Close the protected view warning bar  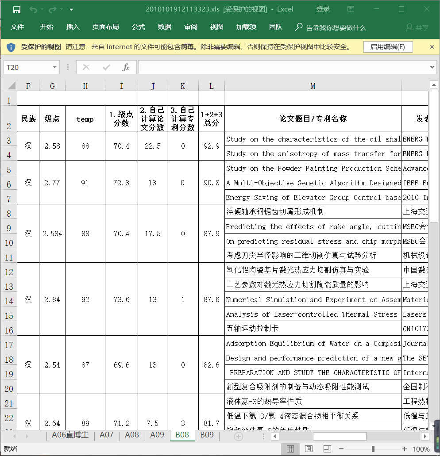point(432,47)
